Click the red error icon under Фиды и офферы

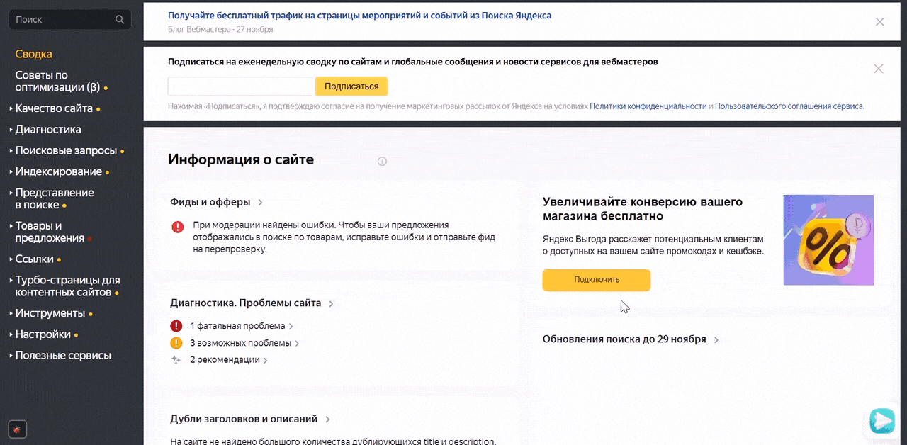(177, 227)
